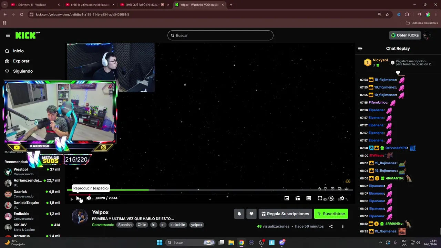Screen dimensions: 441x248
Task: Click OrlvvndoYPX username in chat
Action: [x=396, y=148]
